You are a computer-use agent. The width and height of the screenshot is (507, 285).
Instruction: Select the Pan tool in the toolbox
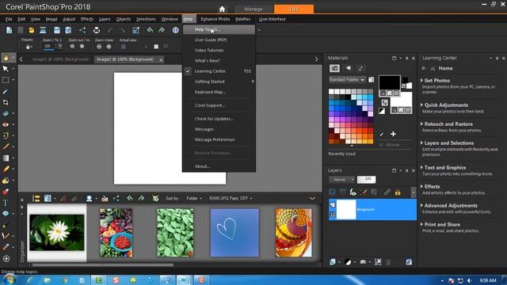(x=6, y=58)
